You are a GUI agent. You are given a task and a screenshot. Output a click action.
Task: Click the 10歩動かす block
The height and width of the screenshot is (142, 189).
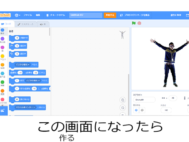click(x=19, y=38)
